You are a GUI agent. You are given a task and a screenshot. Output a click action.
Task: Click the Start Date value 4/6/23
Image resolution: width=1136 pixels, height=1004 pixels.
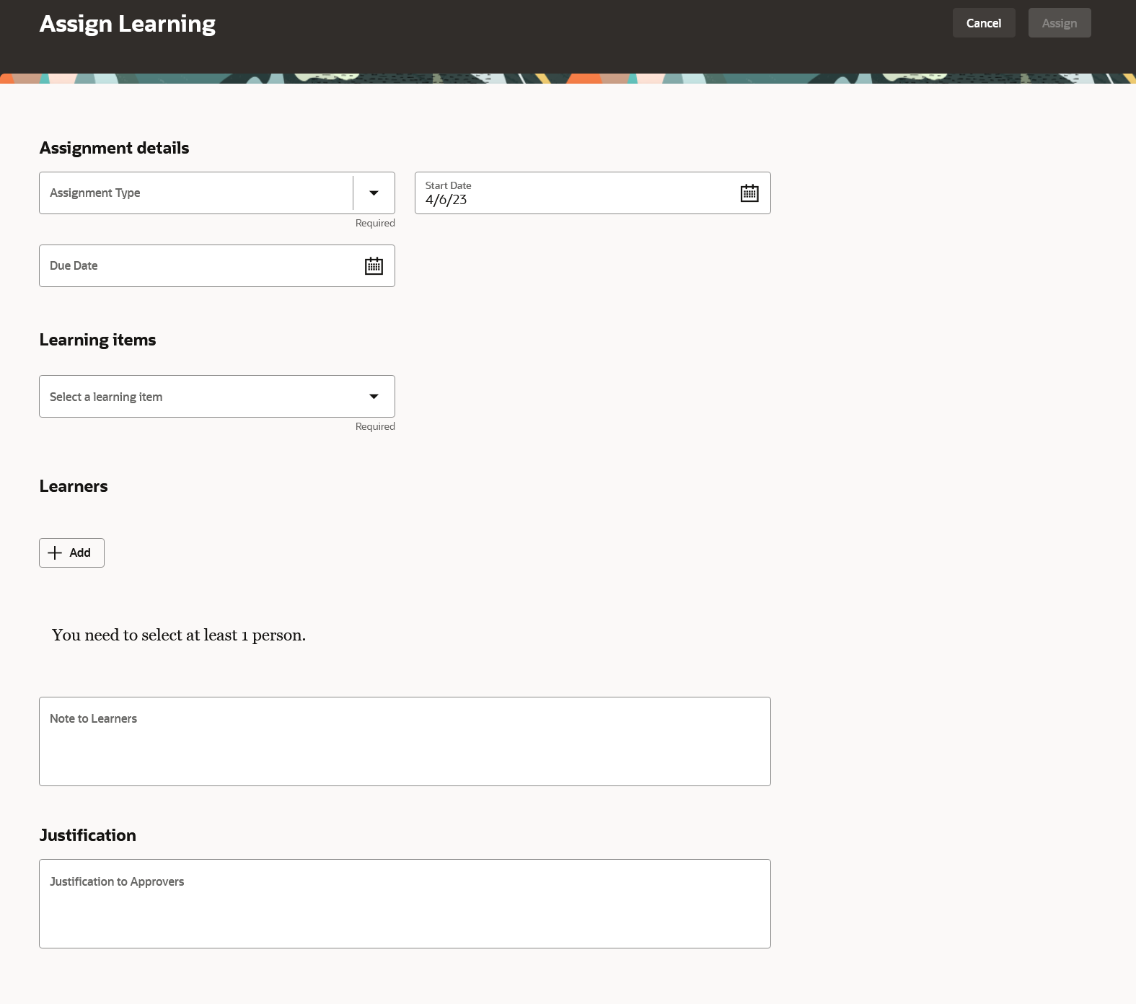tap(446, 200)
